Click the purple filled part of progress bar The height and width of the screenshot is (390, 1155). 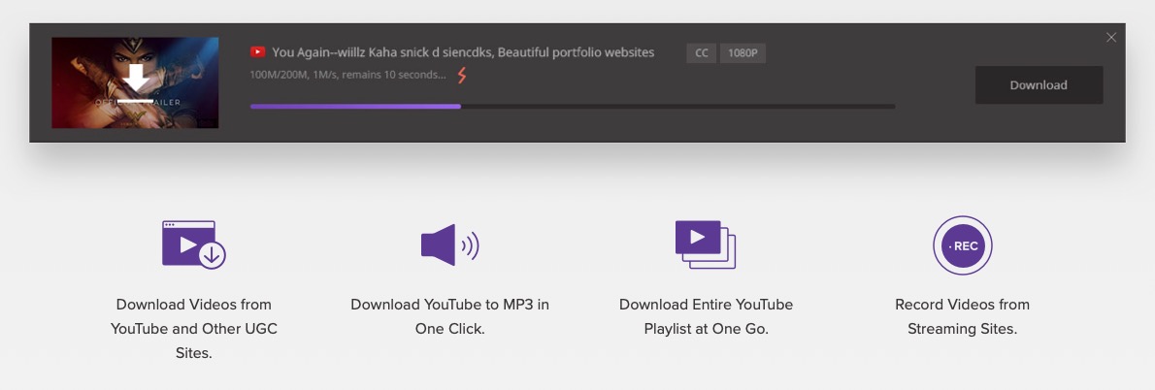(355, 106)
